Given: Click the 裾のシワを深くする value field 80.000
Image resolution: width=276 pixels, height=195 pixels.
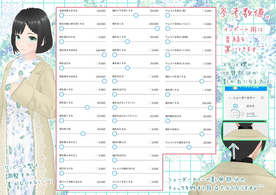Looking at the screenshot, I should pos(207,77).
